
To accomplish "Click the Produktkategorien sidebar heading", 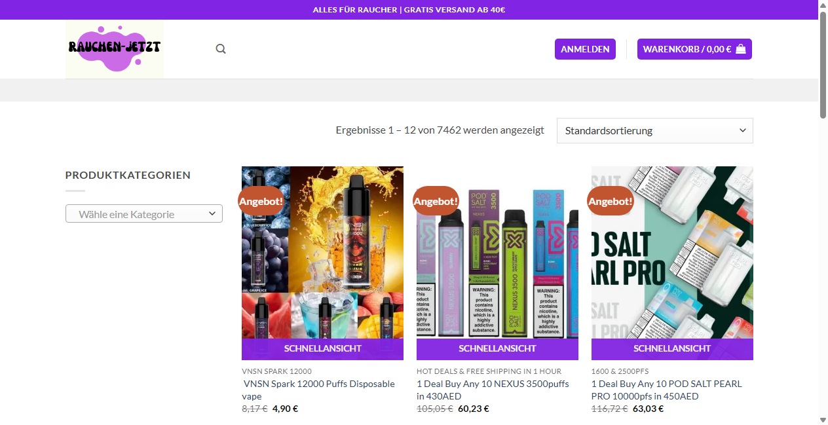I will [128, 175].
